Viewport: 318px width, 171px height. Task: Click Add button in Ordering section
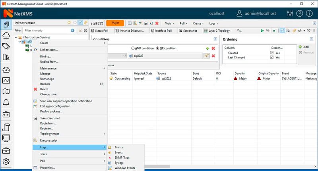(x=304, y=47)
